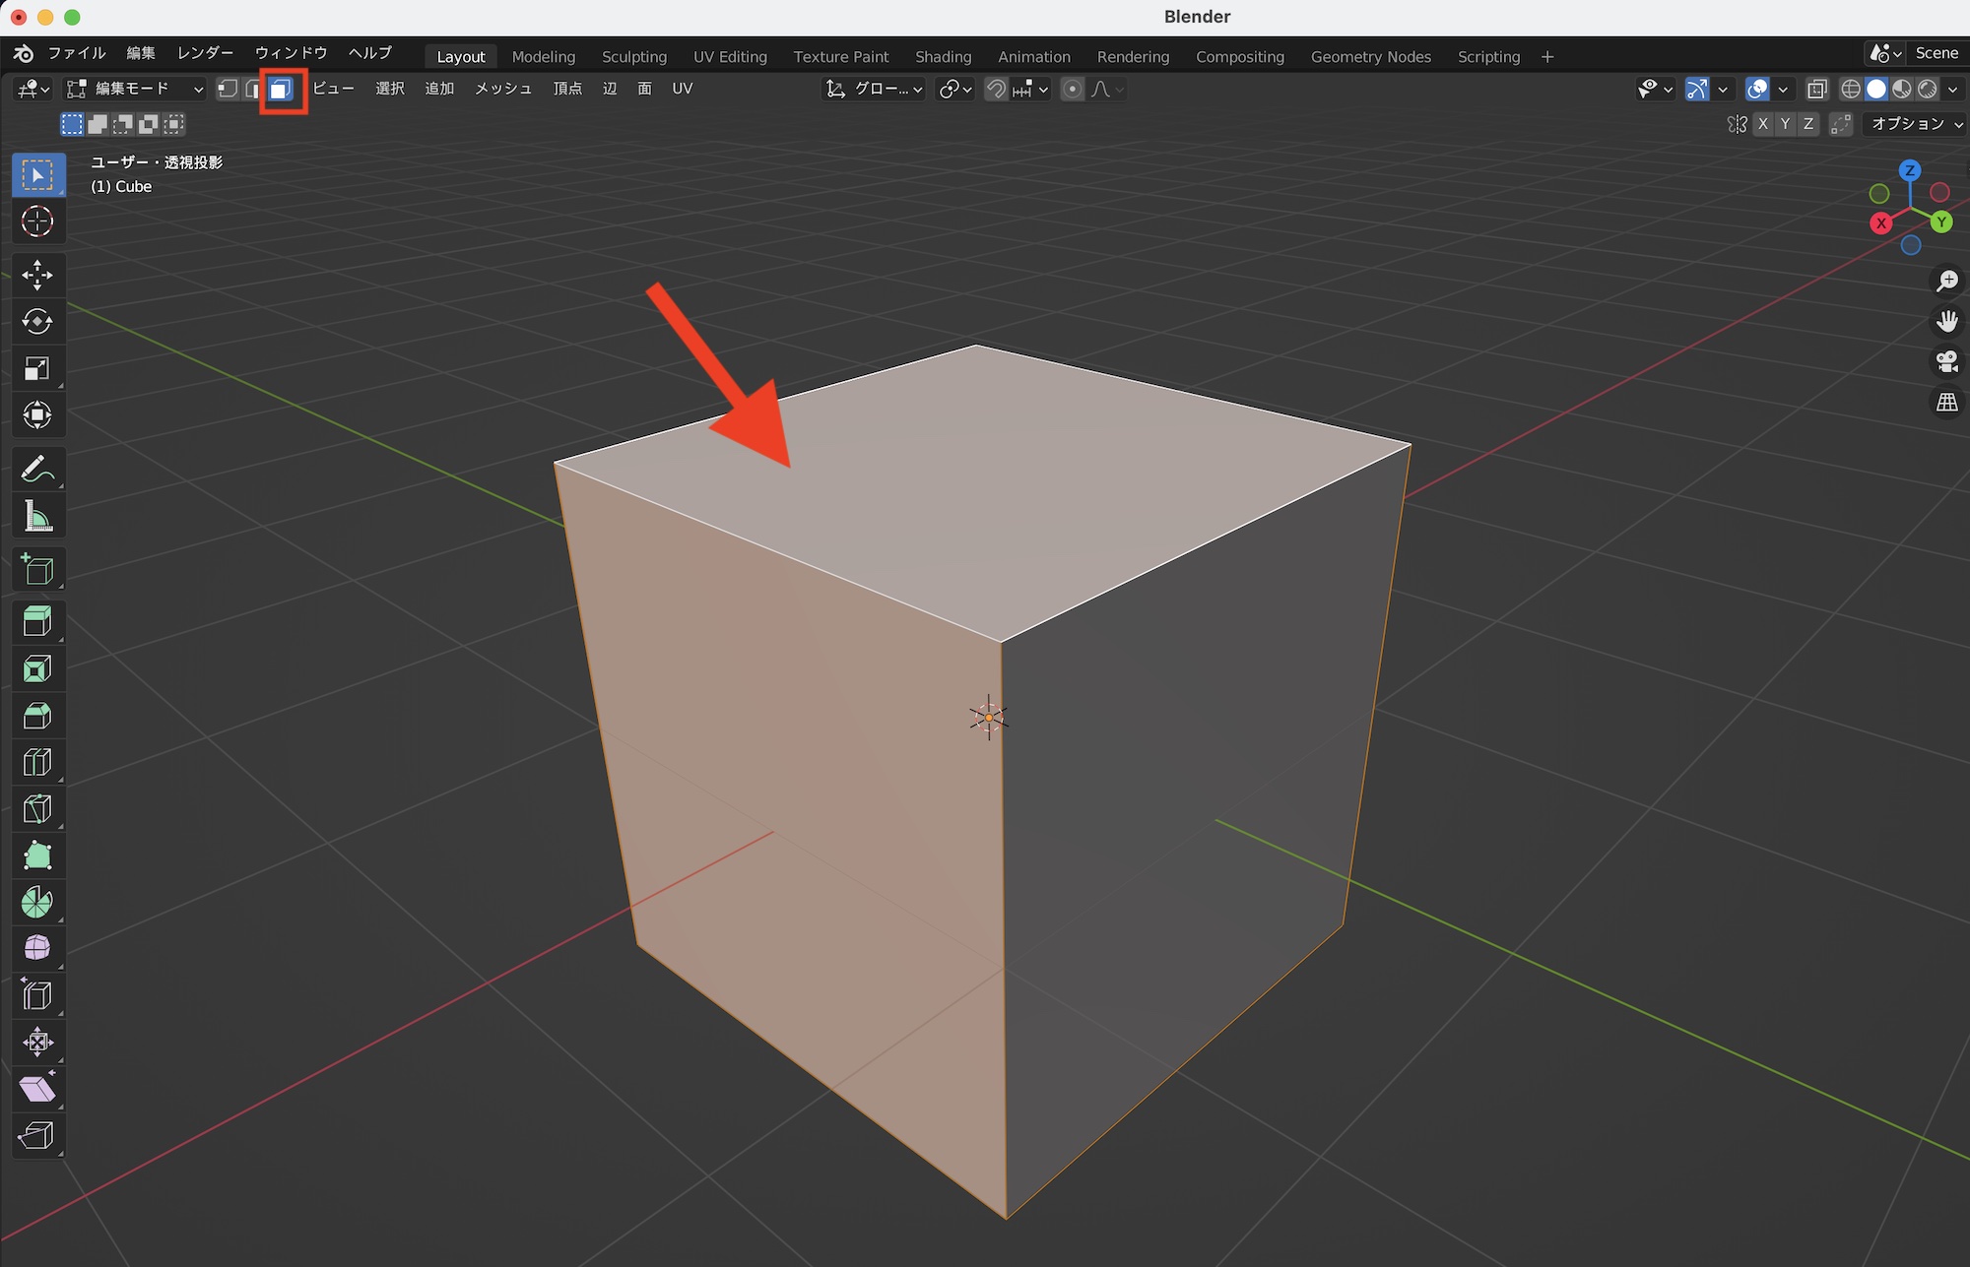Select the Scale tool
The image size is (1970, 1267).
click(x=37, y=369)
